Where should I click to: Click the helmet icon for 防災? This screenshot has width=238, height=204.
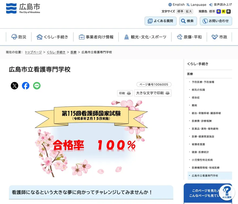coord(14,37)
